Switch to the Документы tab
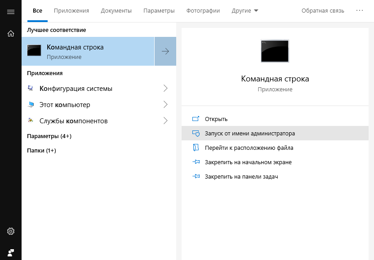Viewport: 374px width, 260px height. point(116,10)
